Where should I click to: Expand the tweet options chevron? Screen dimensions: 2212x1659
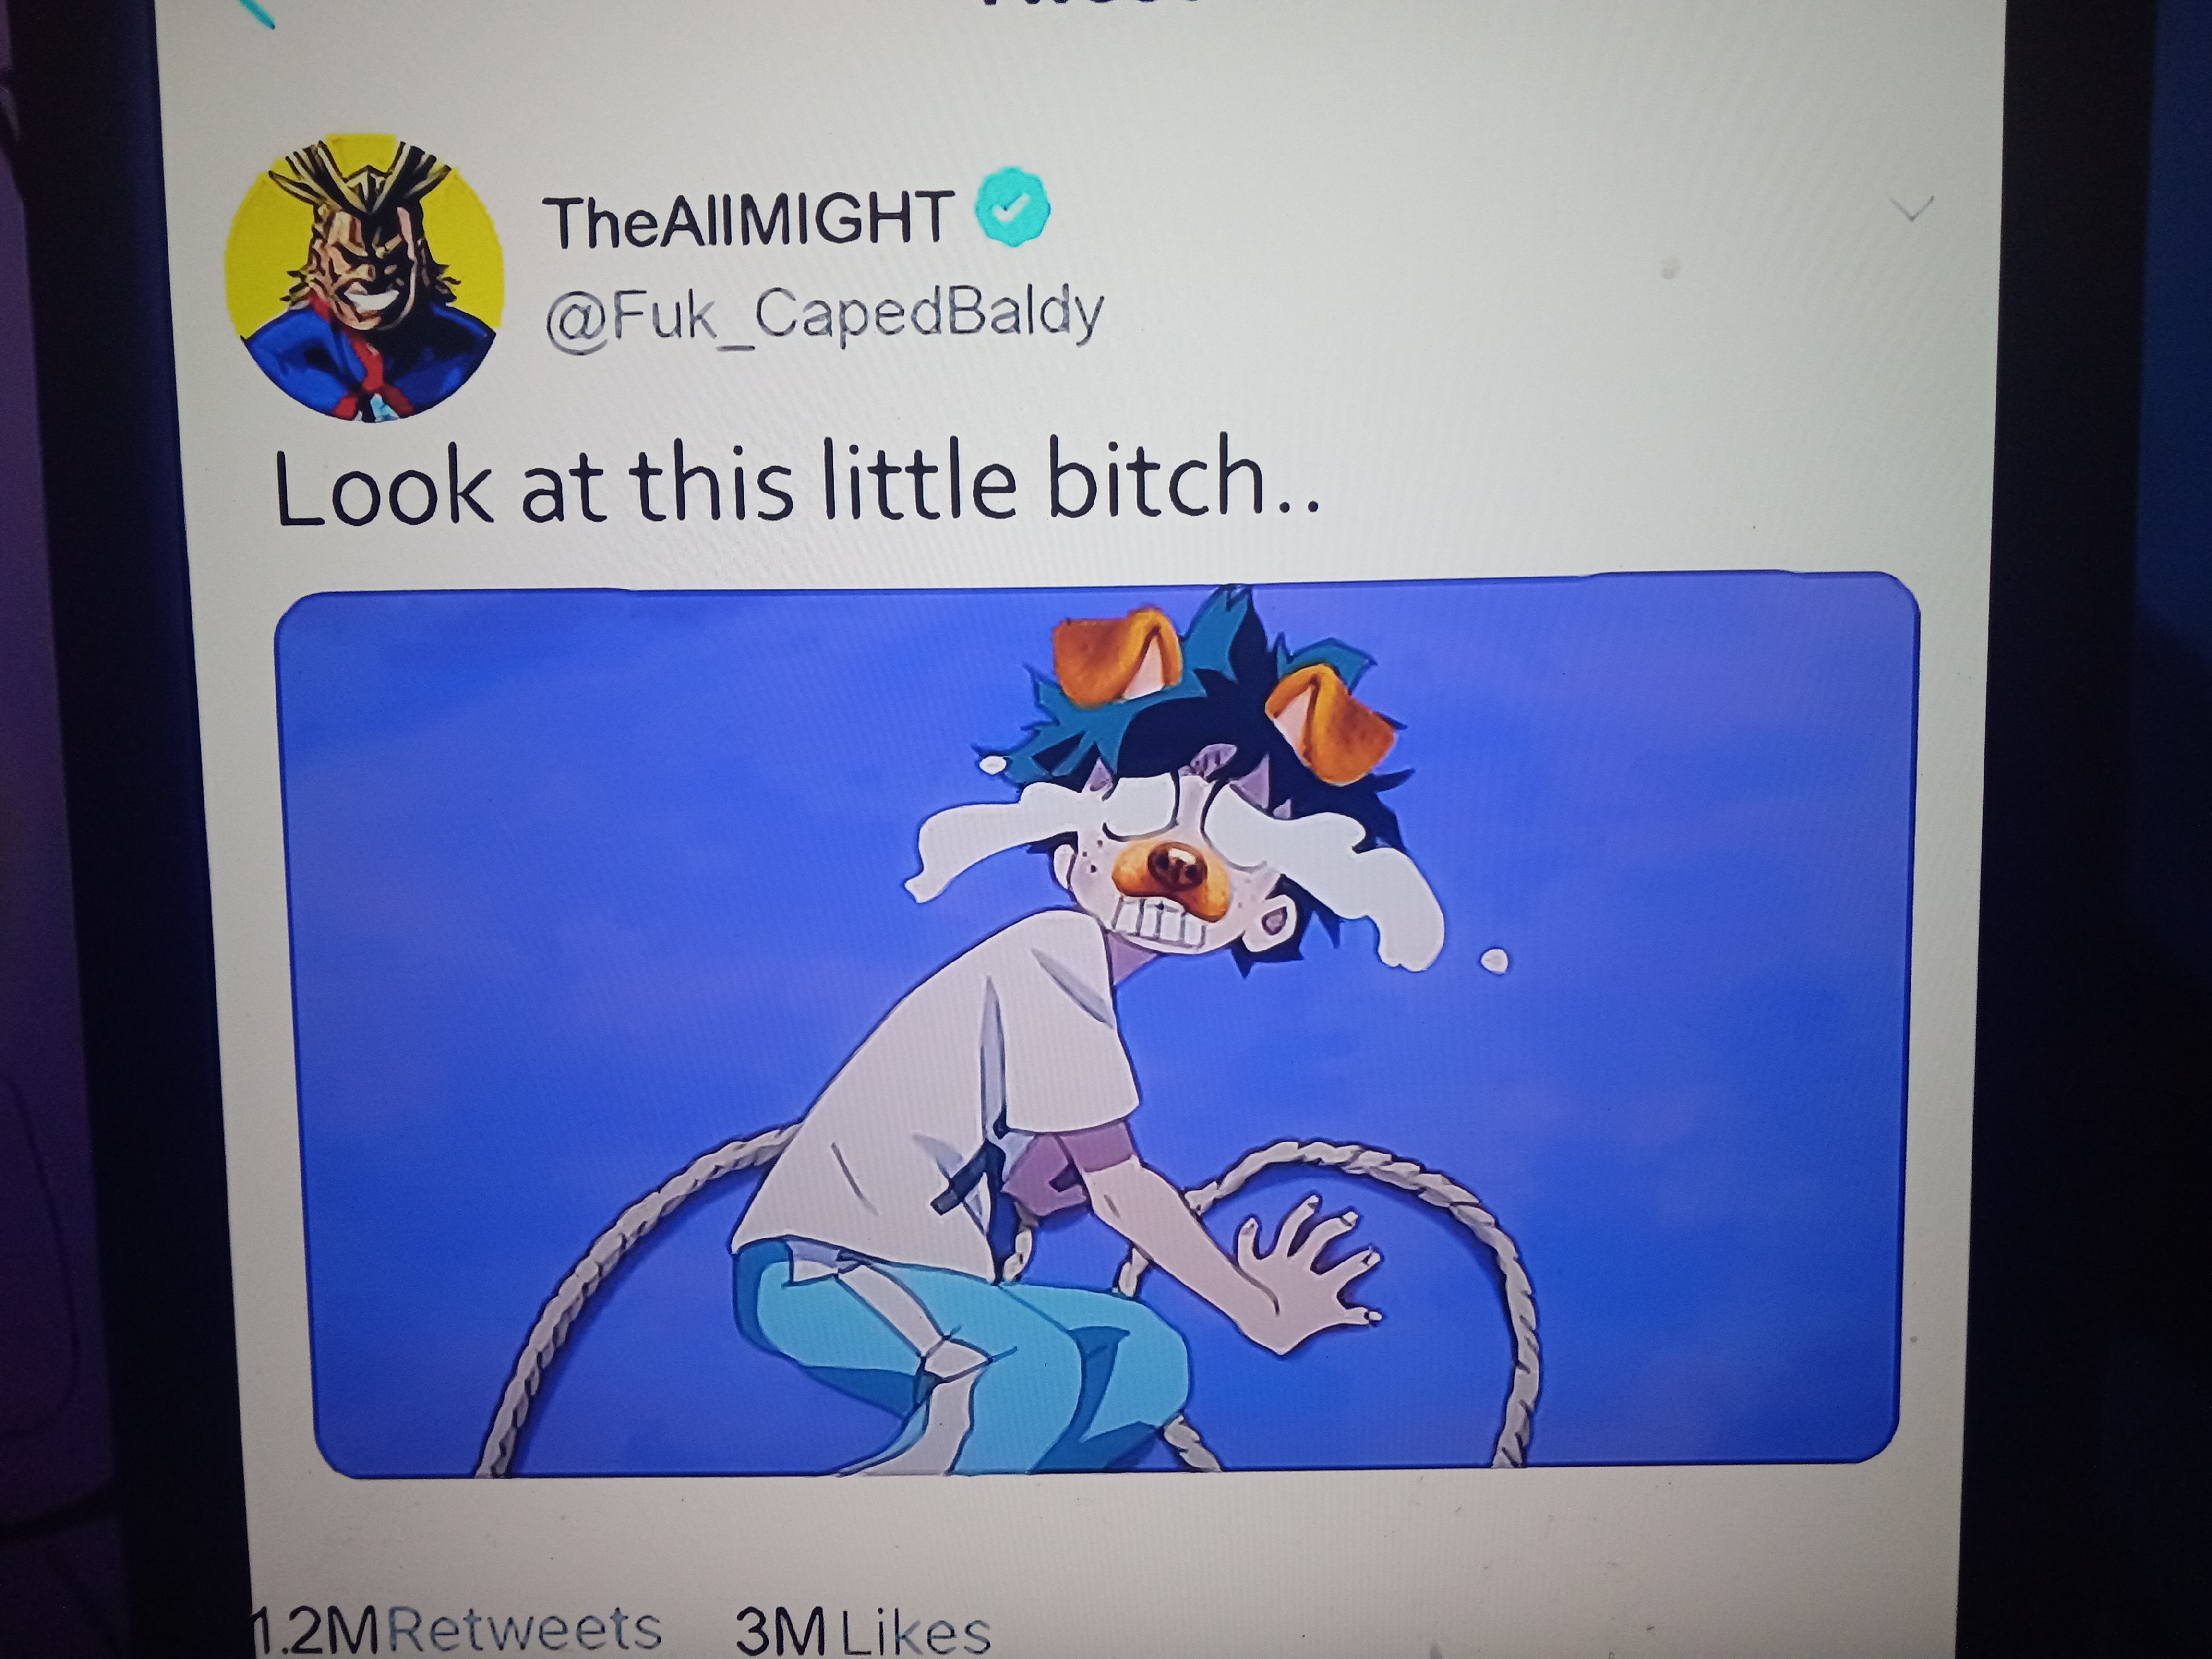[x=1914, y=208]
